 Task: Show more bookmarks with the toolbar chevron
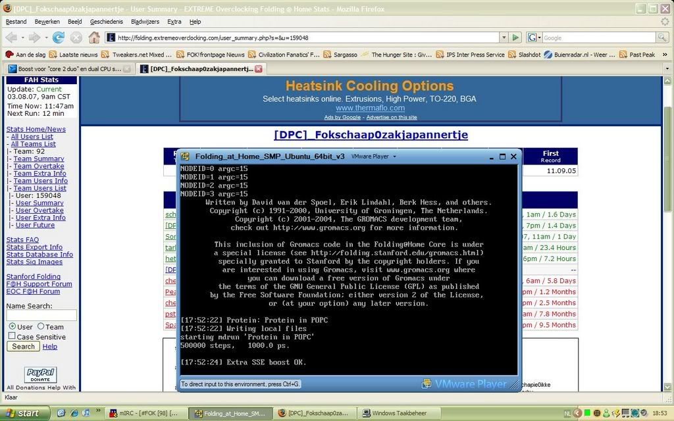click(x=665, y=55)
